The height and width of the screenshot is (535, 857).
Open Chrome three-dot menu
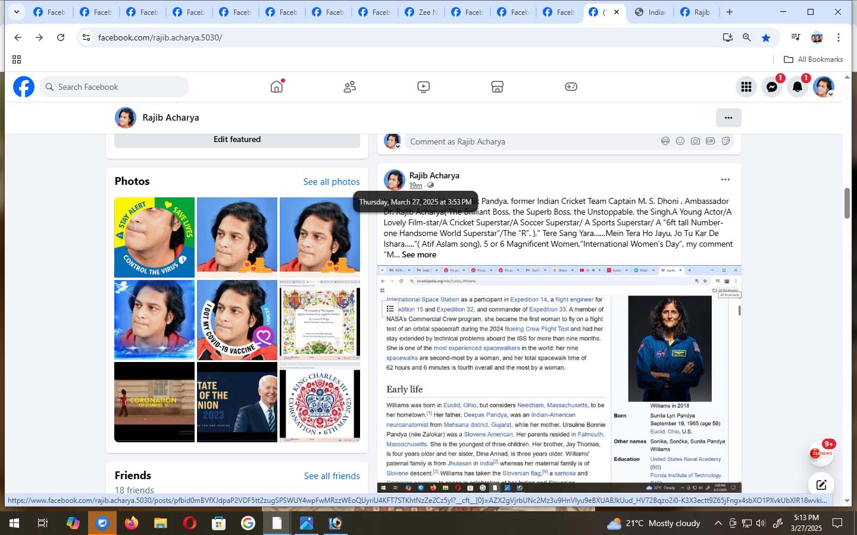(839, 37)
